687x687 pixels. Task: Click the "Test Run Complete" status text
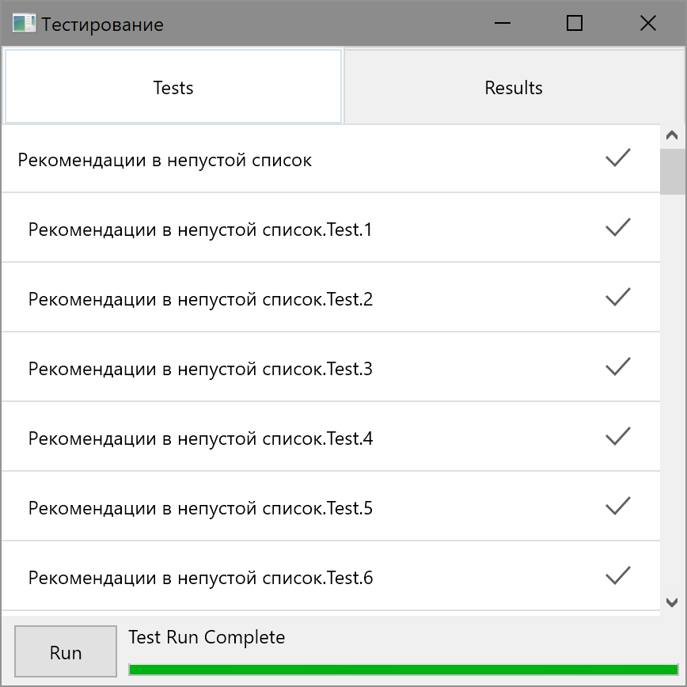[206, 637]
